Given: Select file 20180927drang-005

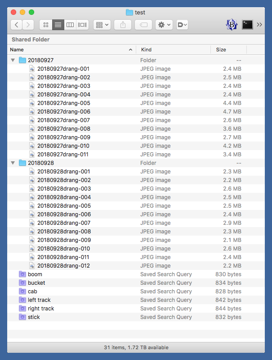Looking at the screenshot, I should pyautogui.click(x=63, y=103).
